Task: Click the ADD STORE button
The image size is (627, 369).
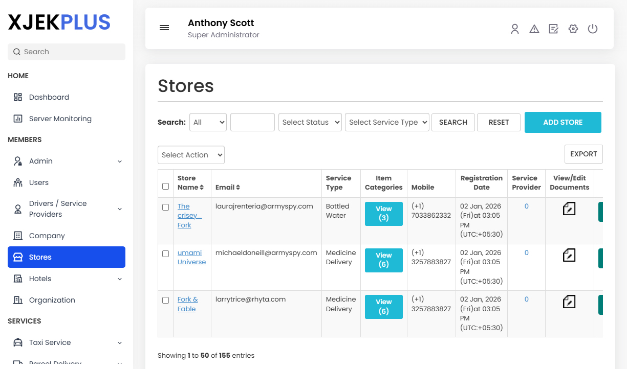Action: (563, 122)
